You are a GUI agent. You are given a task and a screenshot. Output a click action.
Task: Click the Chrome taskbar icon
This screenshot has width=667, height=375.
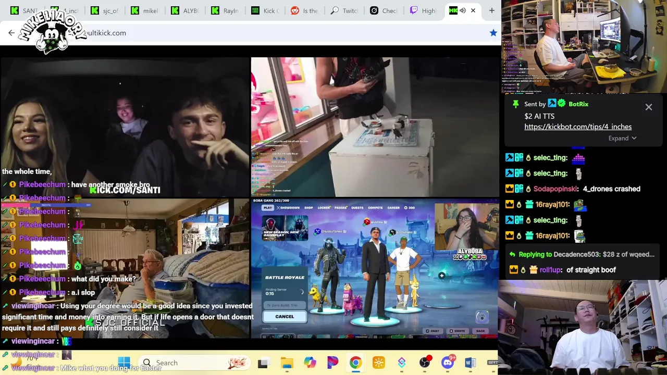point(355,362)
